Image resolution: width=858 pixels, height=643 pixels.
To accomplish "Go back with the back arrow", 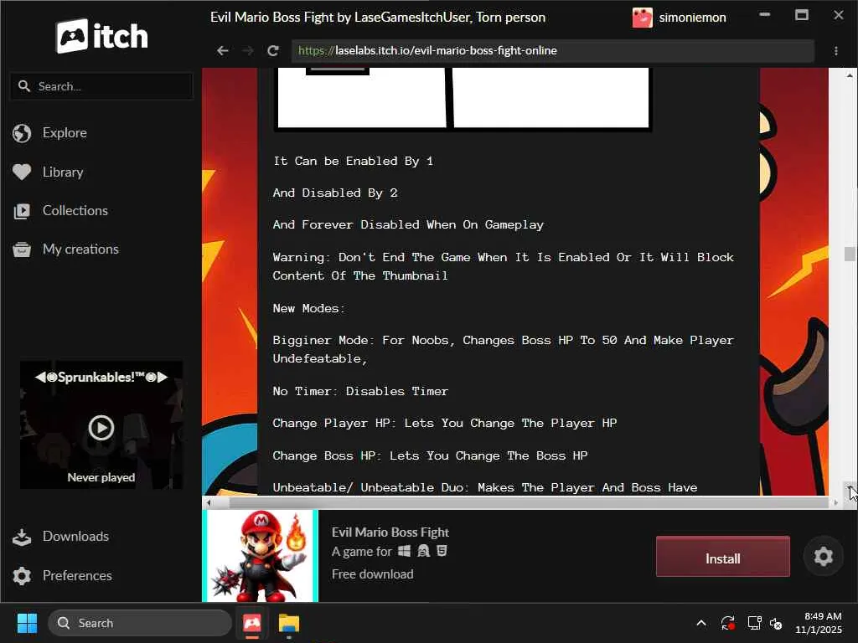I will 222,51.
